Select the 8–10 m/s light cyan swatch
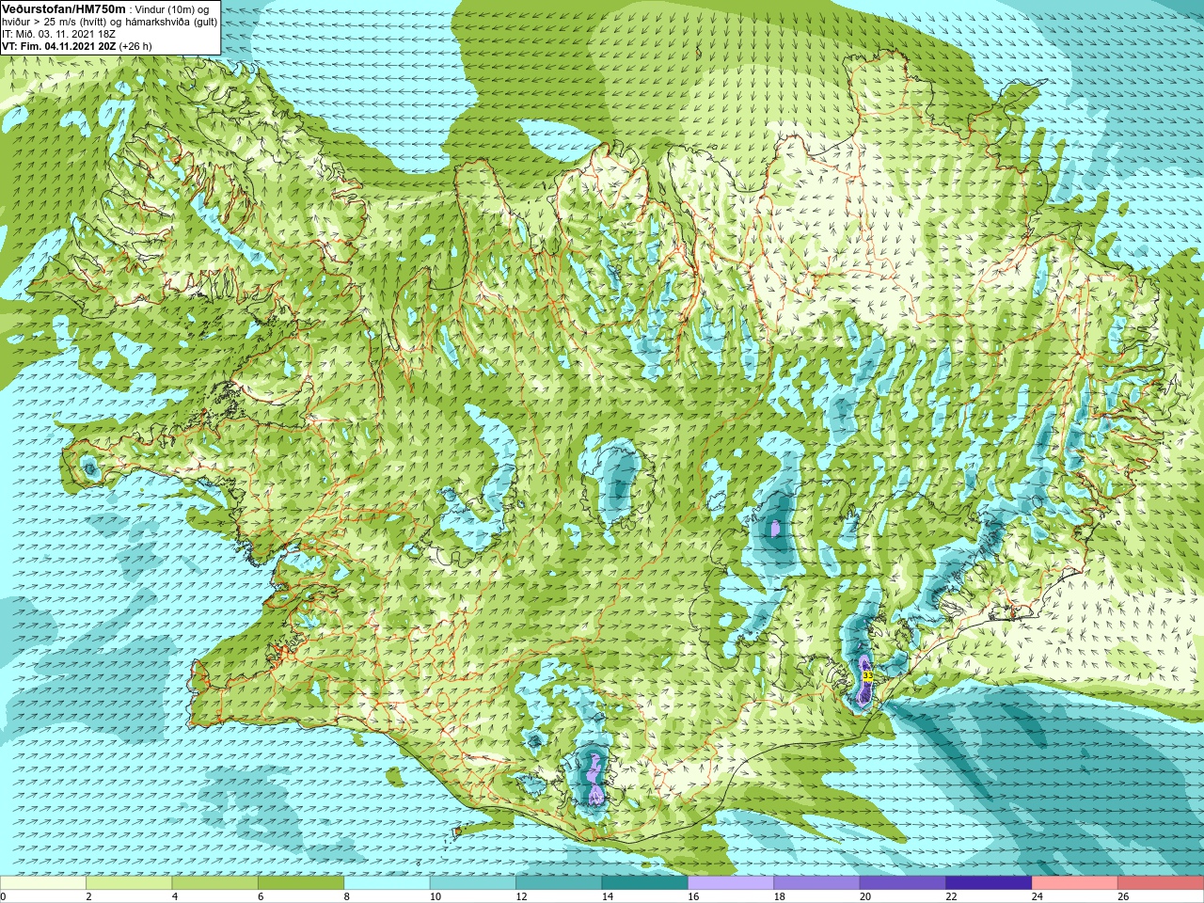Image resolution: width=1204 pixels, height=903 pixels. pos(387,883)
